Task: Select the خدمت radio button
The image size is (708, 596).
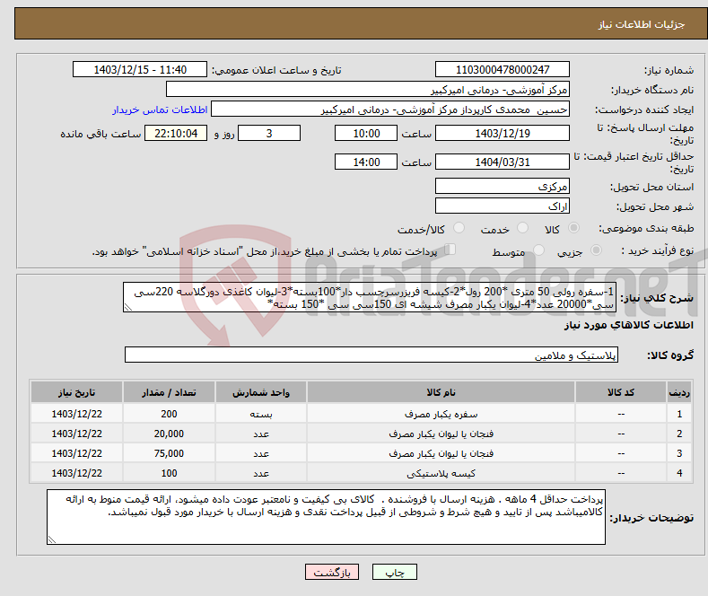Action: [522, 228]
